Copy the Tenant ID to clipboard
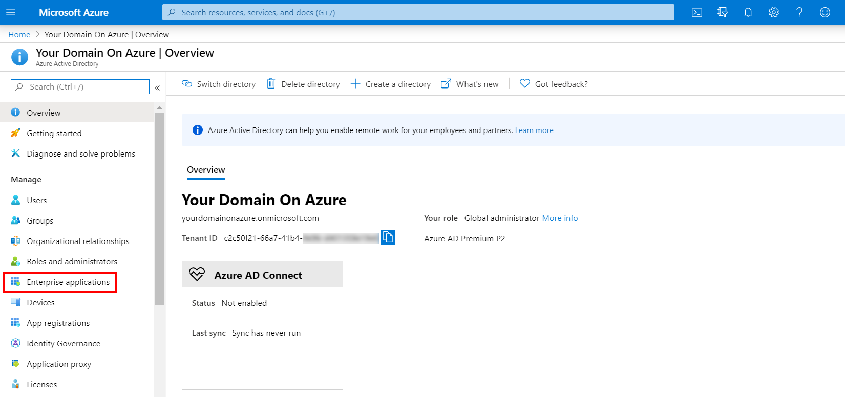The height and width of the screenshot is (397, 845). coord(388,237)
